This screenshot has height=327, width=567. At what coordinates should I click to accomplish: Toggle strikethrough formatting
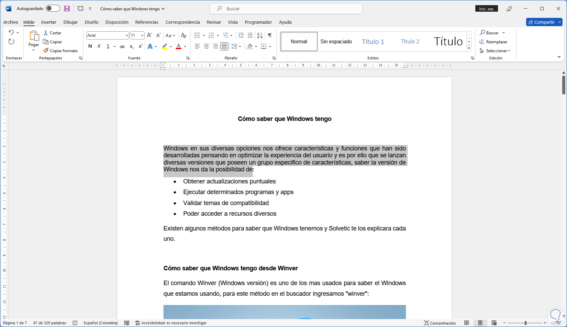pyautogui.click(x=122, y=46)
